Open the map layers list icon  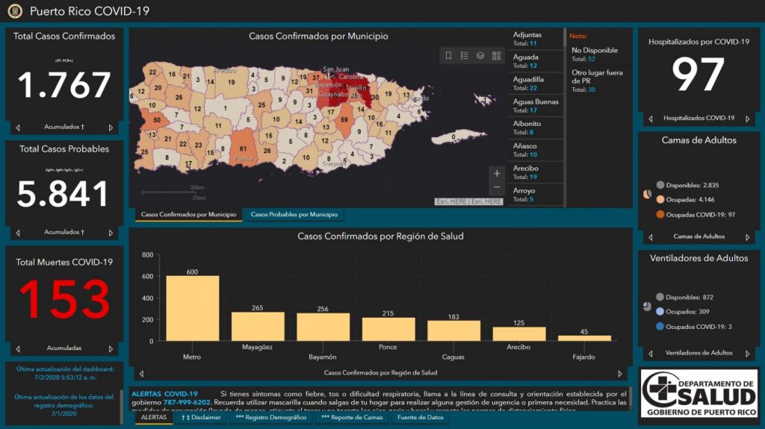point(480,55)
